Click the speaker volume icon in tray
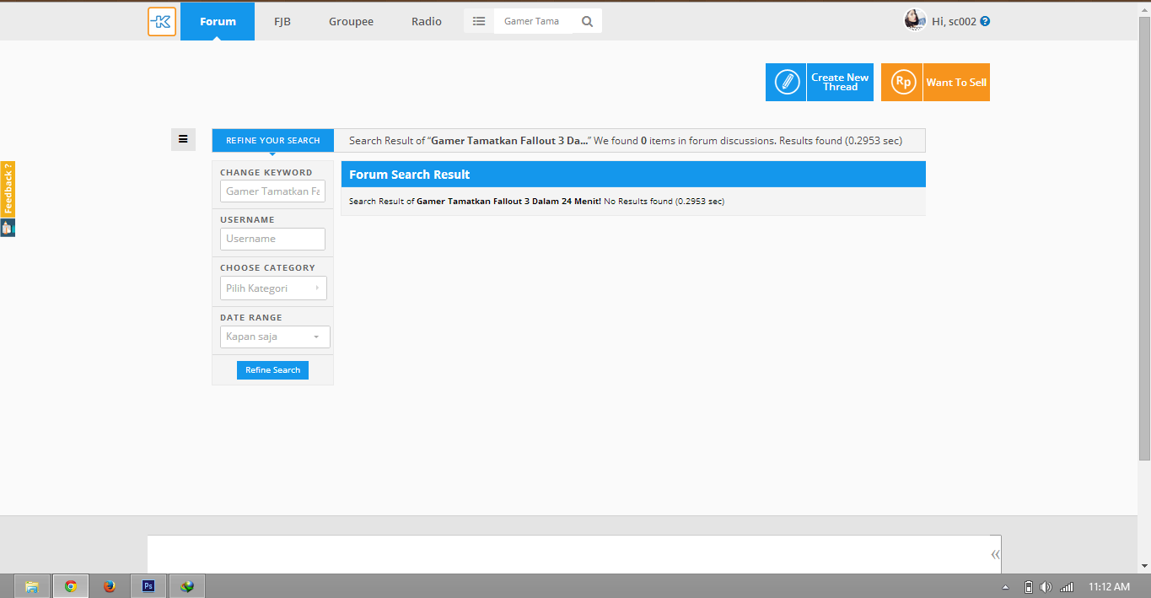The height and width of the screenshot is (598, 1151). 1046,587
